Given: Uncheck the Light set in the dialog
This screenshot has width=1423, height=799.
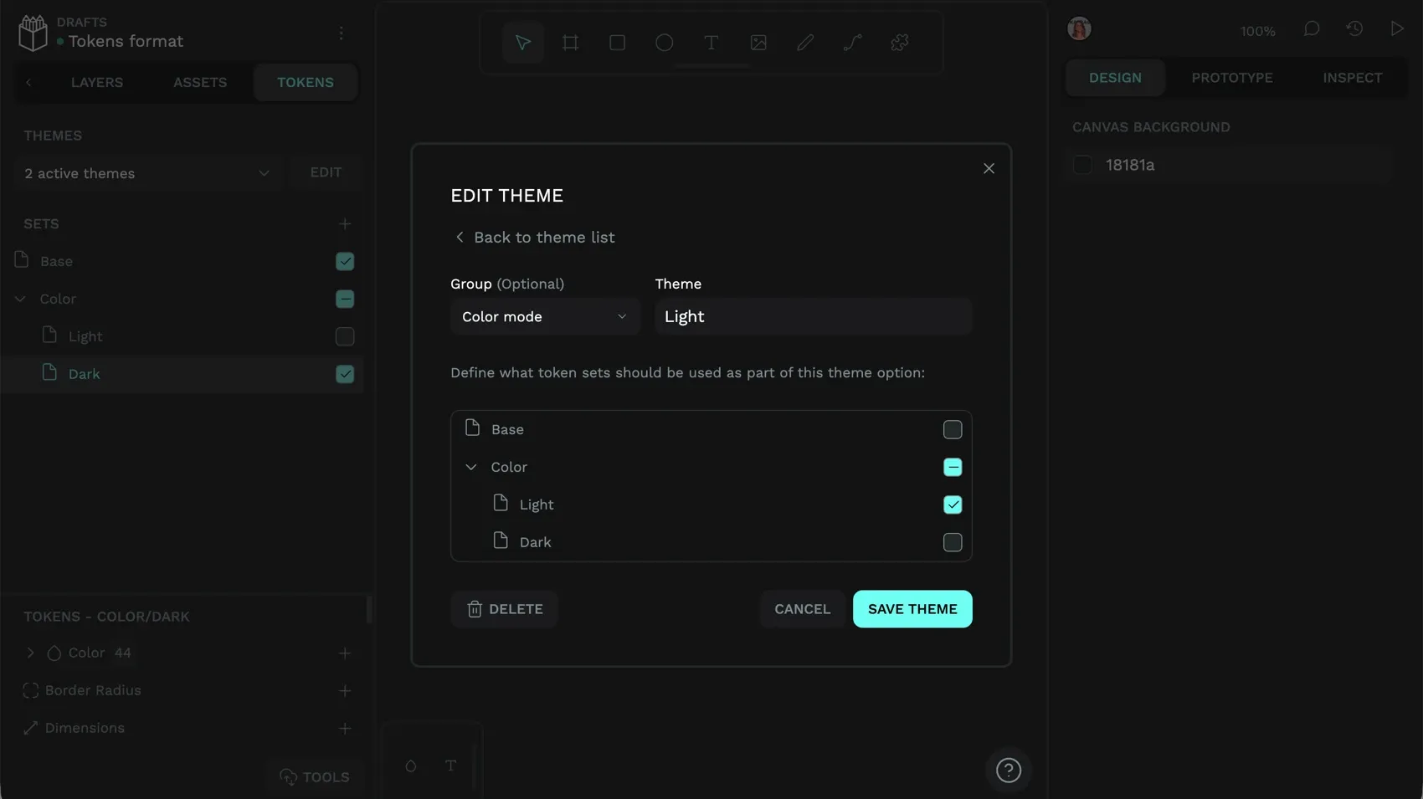Looking at the screenshot, I should click(952, 504).
